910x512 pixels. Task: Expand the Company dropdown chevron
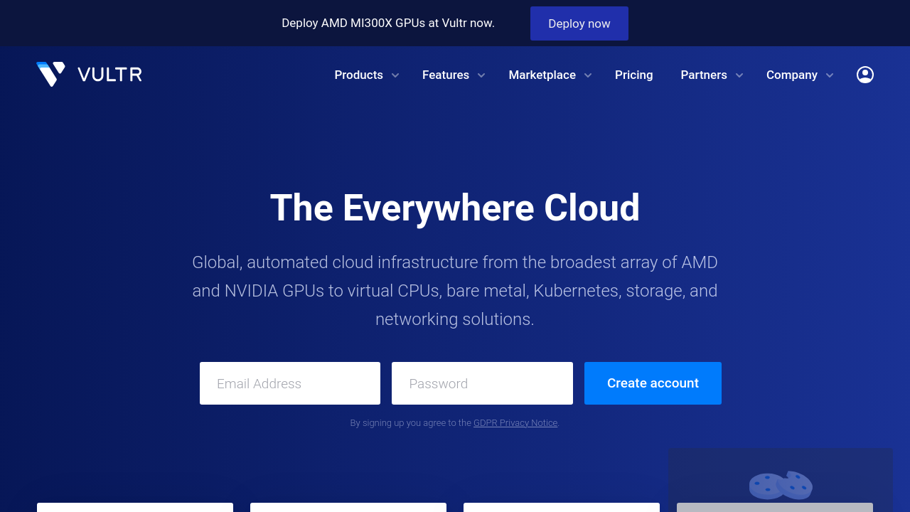pos(830,75)
